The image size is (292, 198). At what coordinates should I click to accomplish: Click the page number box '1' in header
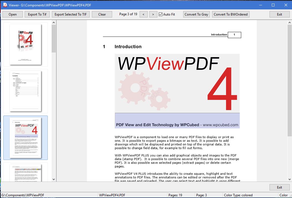(235, 35)
